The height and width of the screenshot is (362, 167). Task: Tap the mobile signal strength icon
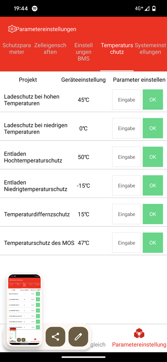point(147,8)
